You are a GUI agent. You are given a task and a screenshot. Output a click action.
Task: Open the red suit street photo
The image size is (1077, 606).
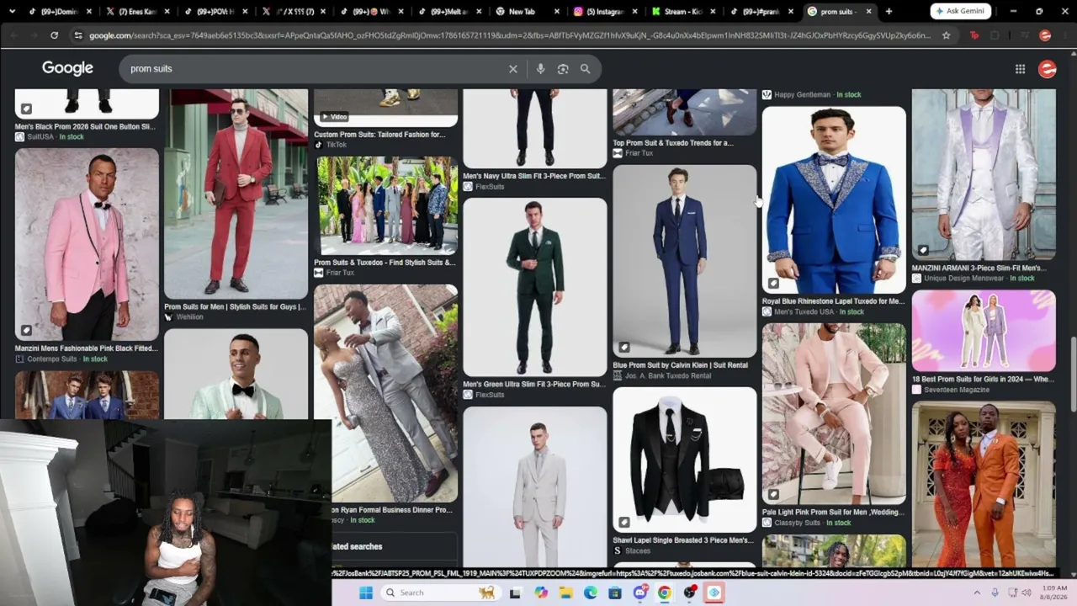click(236, 194)
